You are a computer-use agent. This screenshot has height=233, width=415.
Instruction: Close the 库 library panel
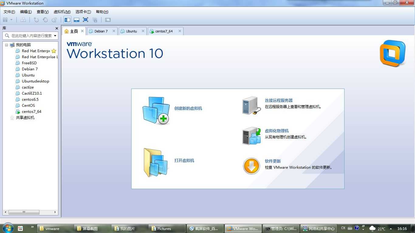click(x=57, y=28)
